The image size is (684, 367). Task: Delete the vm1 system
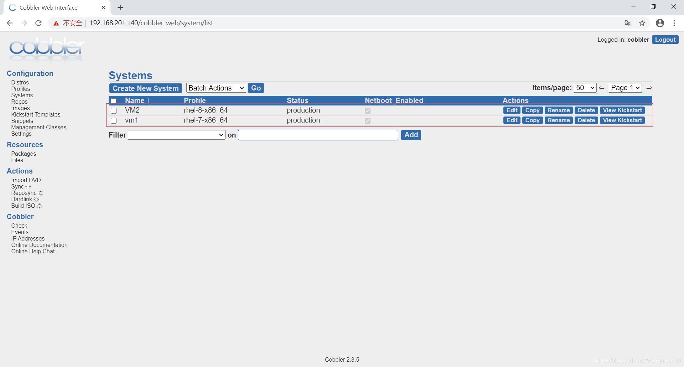(586, 120)
